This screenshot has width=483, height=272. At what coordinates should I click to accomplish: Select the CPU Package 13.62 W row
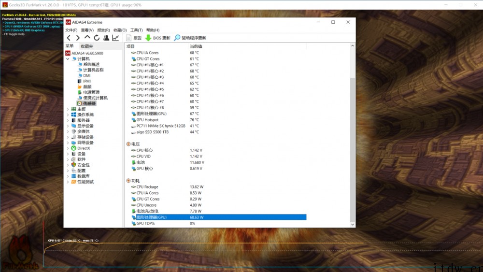(216, 186)
